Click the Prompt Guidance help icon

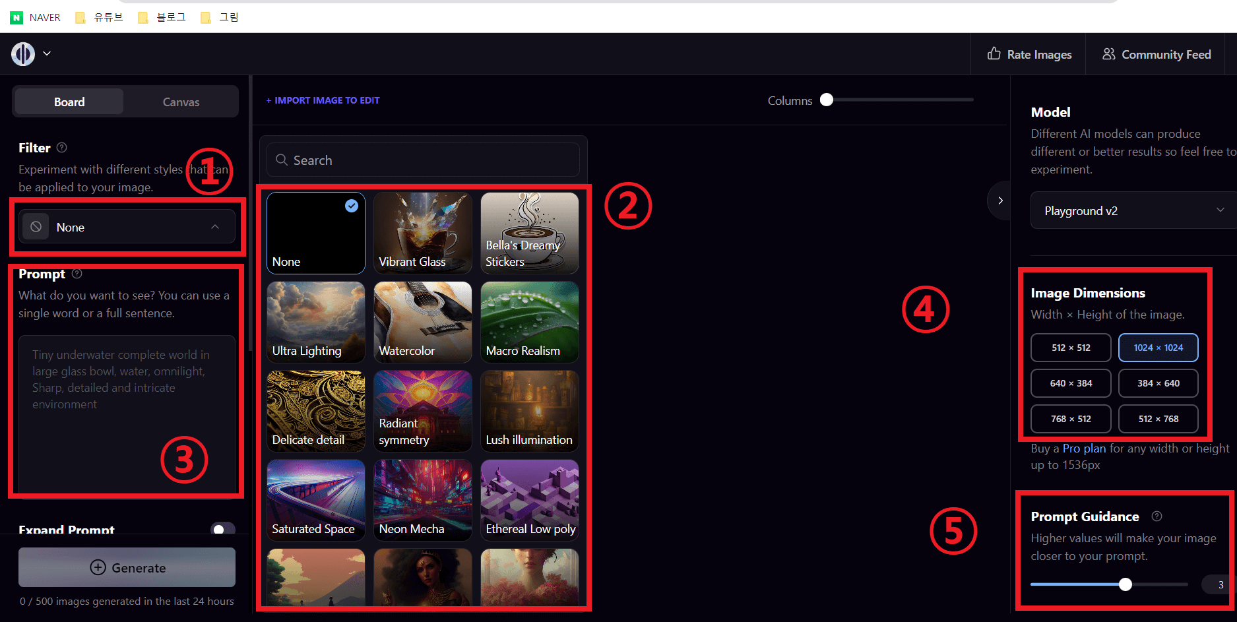tap(1157, 516)
